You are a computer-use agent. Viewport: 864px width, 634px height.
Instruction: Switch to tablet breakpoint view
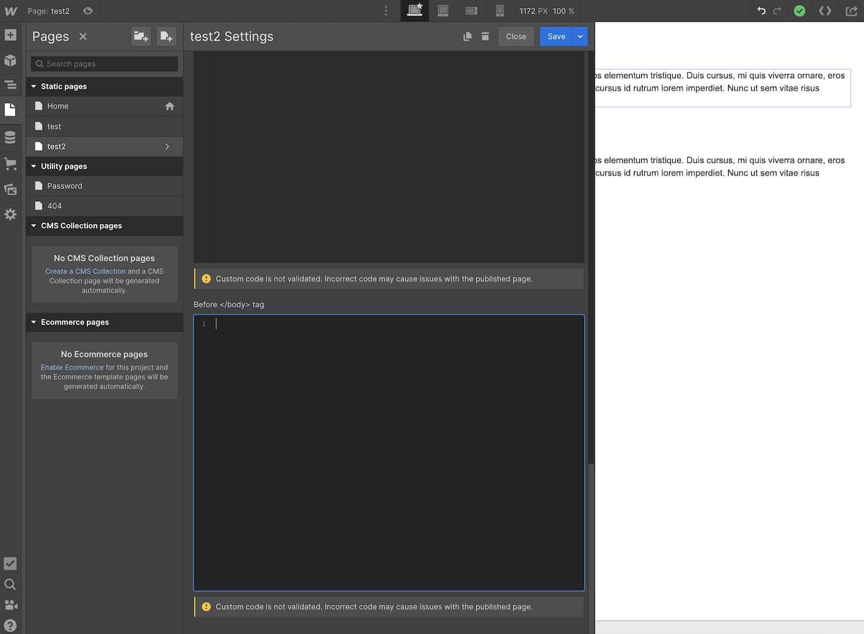tap(443, 11)
